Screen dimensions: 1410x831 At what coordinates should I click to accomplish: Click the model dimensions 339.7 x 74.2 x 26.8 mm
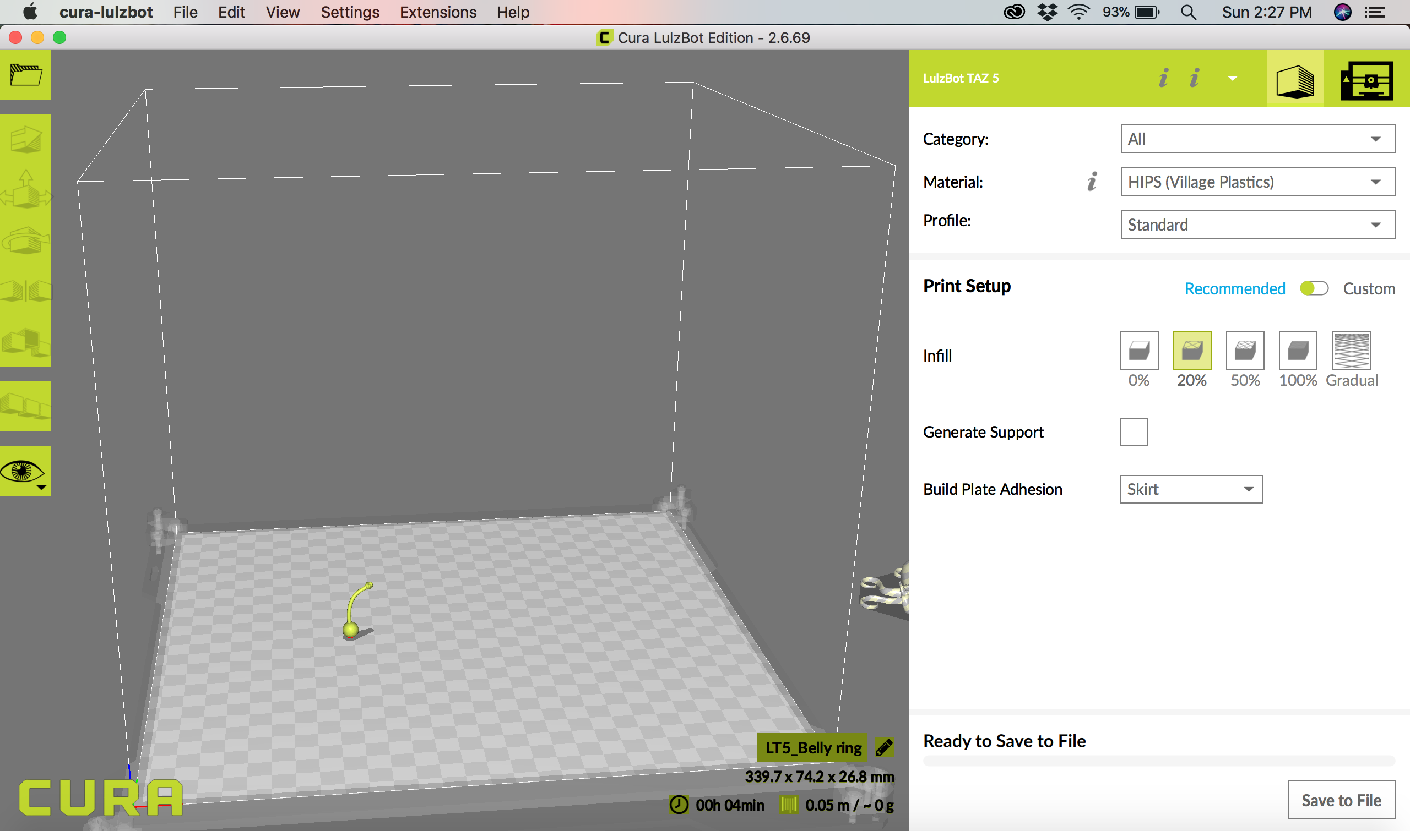pos(820,777)
